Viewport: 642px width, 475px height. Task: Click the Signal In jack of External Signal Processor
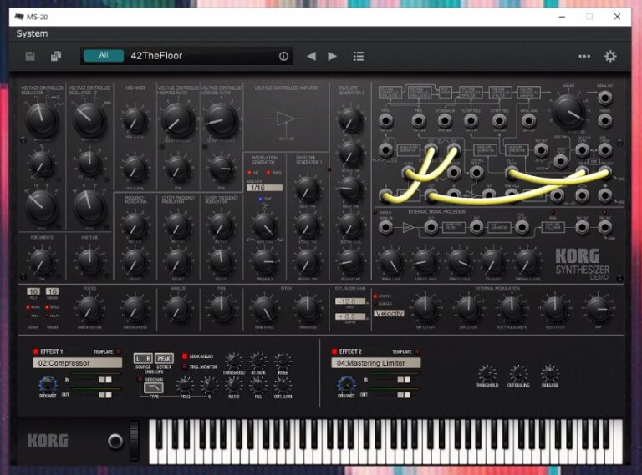[x=385, y=227]
